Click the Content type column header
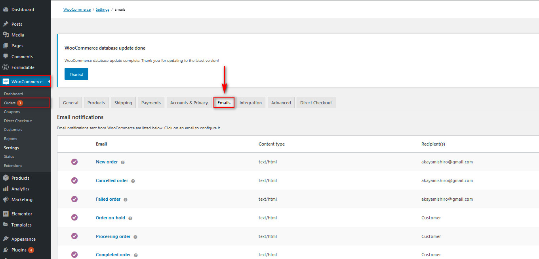This screenshot has height=259, width=539. (272, 144)
